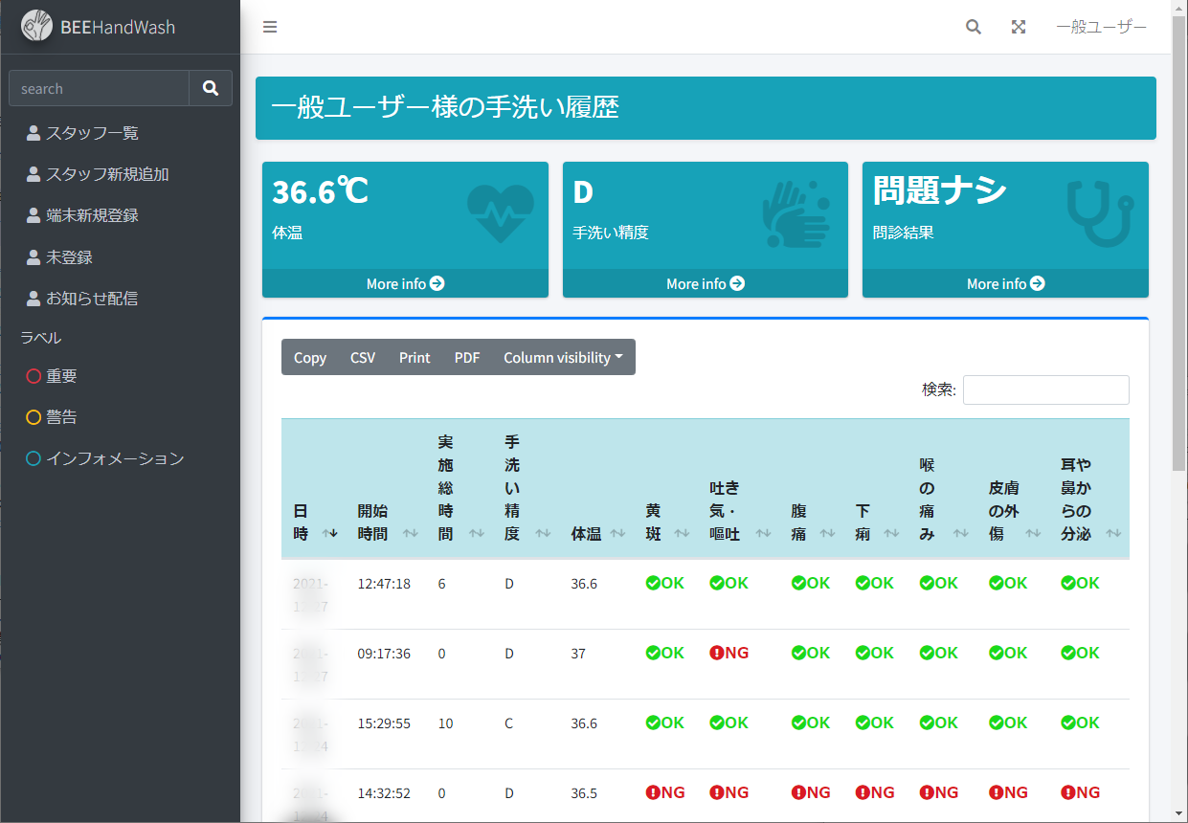
Task: Click the BEEHandWash logo icon
Action: click(37, 26)
